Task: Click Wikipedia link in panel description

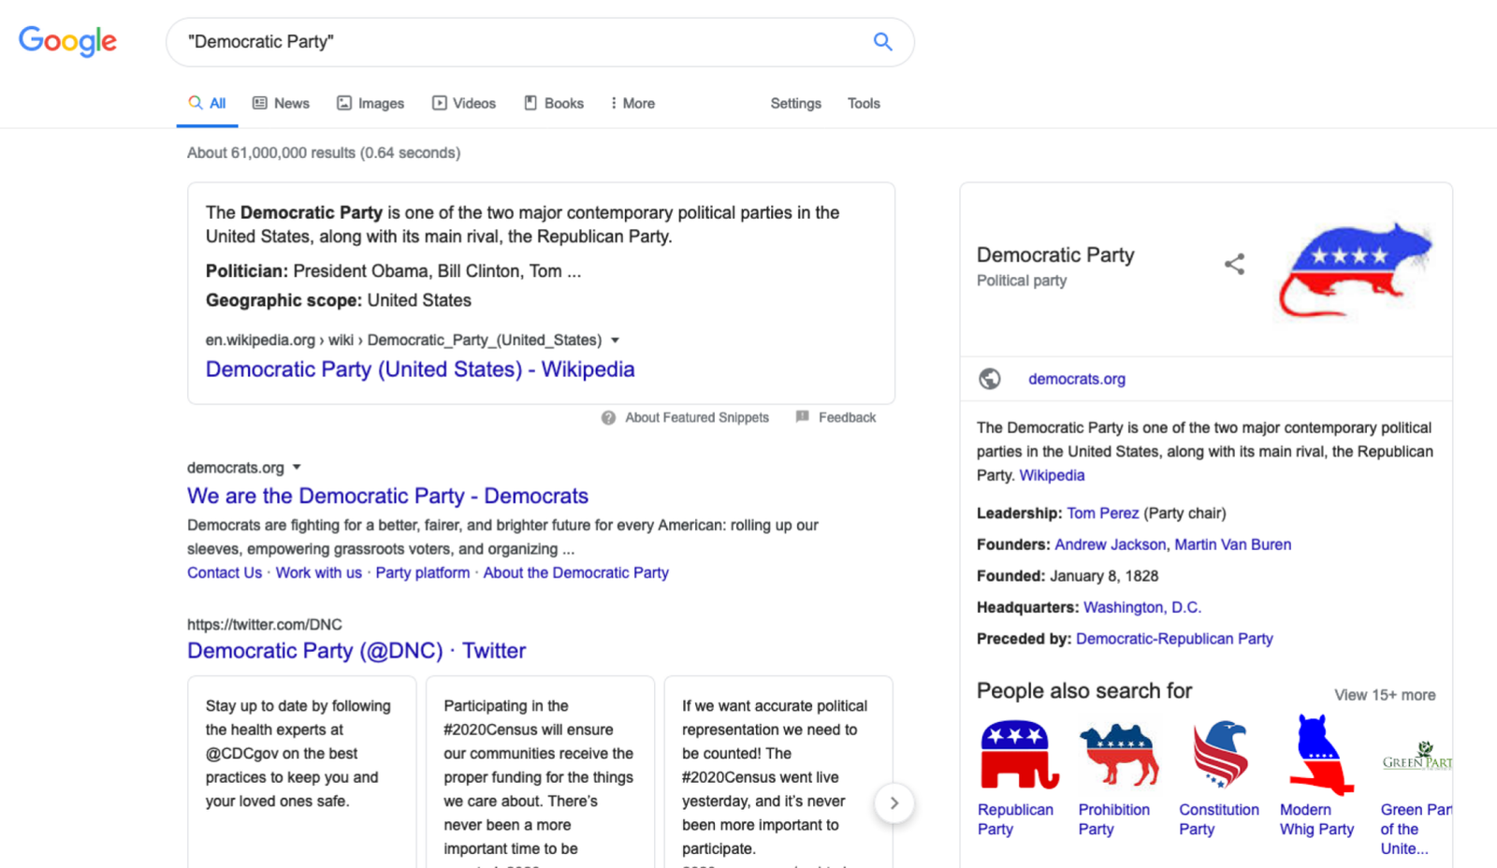Action: tap(1052, 475)
